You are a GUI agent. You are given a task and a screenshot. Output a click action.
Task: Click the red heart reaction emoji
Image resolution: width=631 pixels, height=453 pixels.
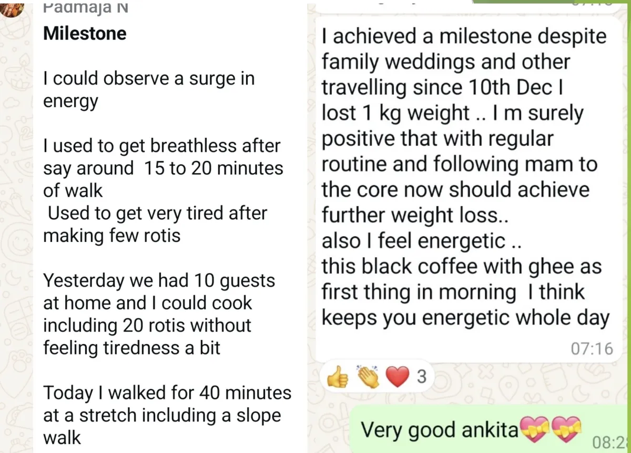pos(397,377)
